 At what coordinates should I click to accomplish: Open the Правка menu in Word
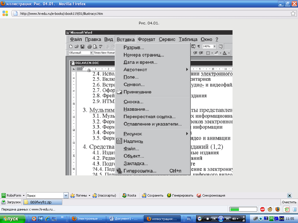[93, 39]
